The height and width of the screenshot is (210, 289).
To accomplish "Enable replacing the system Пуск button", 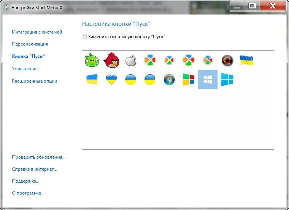I will (x=84, y=36).
